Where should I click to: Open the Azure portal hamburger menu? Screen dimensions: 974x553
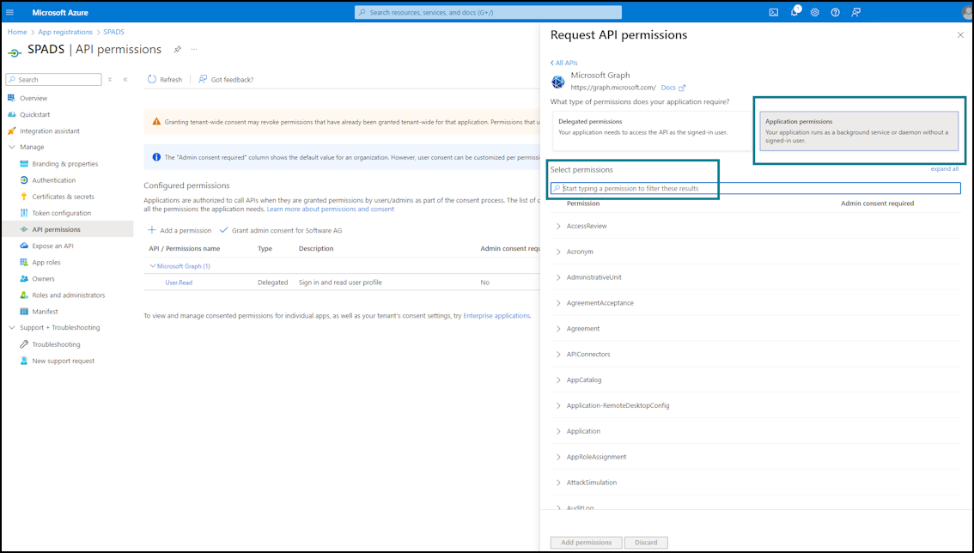[10, 12]
